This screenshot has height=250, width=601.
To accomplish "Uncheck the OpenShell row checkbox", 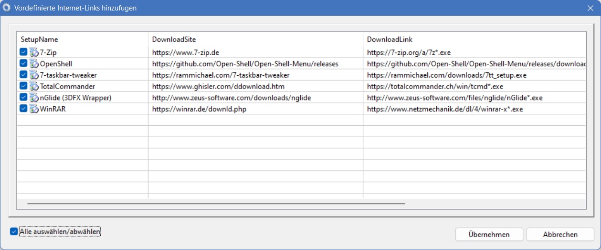I will point(23,63).
